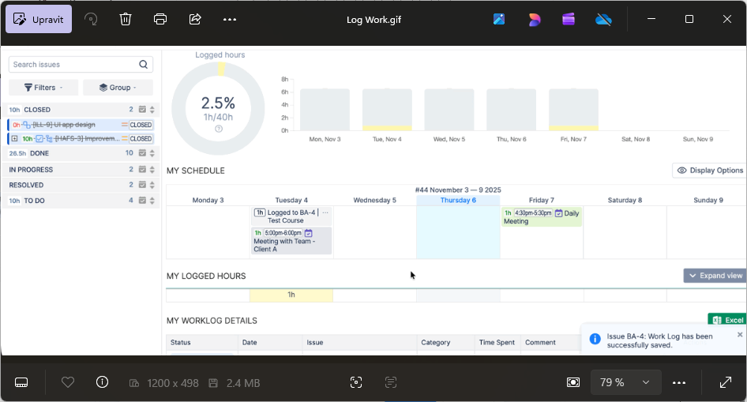Click the yellow 1h logged hours cell

tap(291, 295)
